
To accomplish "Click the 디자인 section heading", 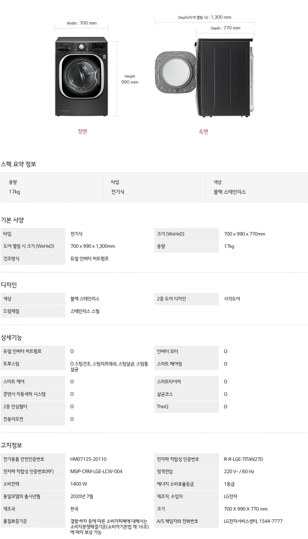I will 9,285.
